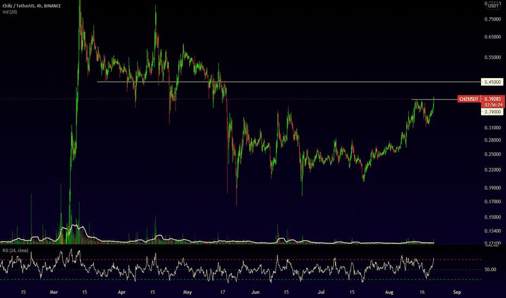Click the 0.15000 price axis label
Image resolution: width=506 pixels, height=298 pixels.
(x=492, y=217)
